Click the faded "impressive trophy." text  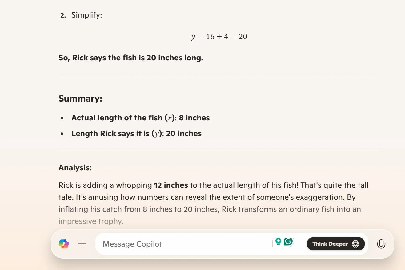click(x=91, y=221)
